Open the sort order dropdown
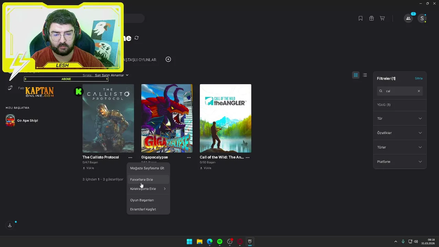 point(111,75)
